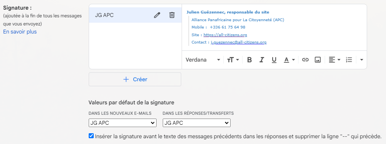
Task: Open the Verdana font dropdown
Action: 203,60
